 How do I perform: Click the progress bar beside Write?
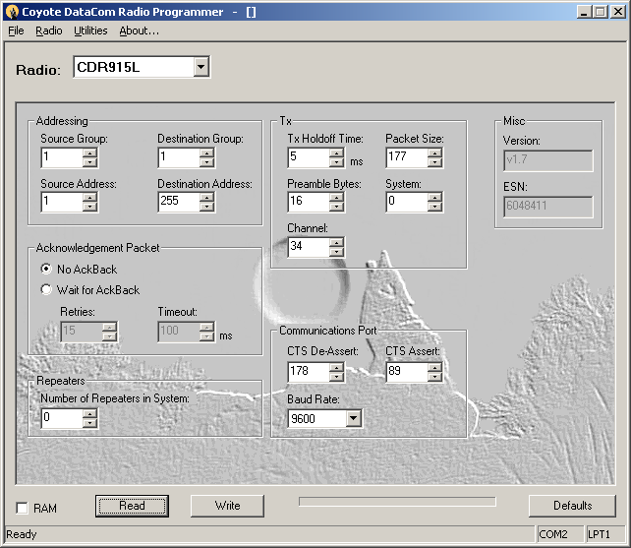[397, 501]
